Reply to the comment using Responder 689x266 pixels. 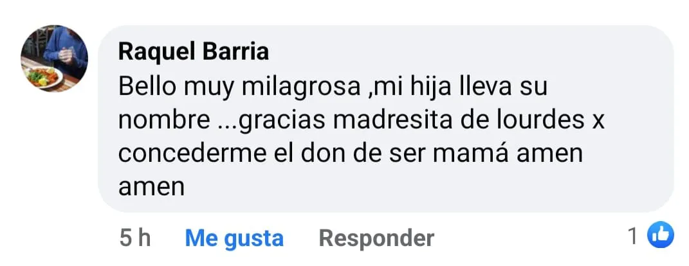(376, 238)
